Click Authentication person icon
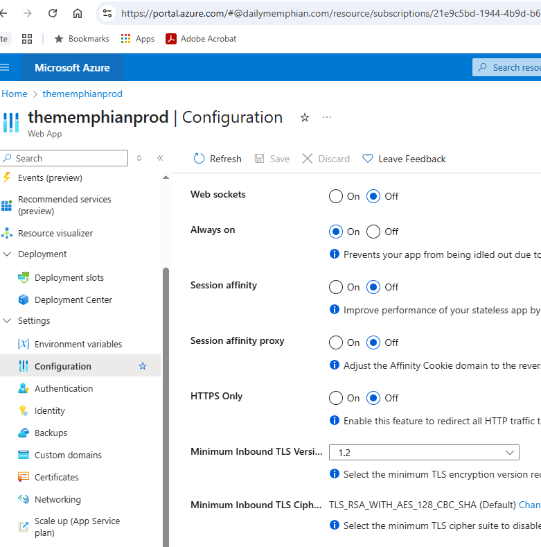Screen dimensions: 541x547 pos(24,388)
